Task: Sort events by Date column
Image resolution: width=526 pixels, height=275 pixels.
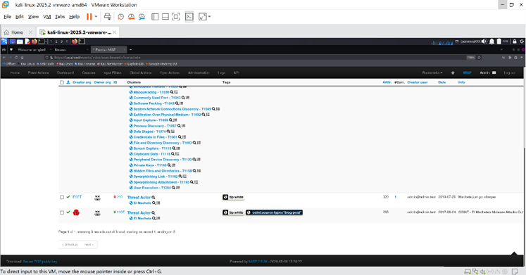Action: pos(442,82)
